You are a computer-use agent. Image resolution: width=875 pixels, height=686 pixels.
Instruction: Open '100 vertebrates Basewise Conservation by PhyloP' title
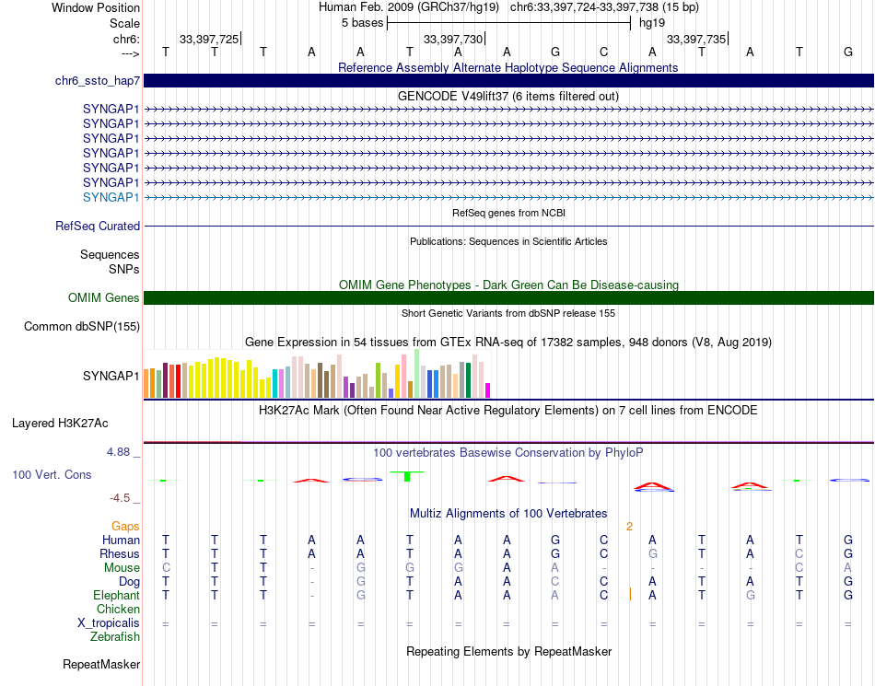tap(507, 452)
